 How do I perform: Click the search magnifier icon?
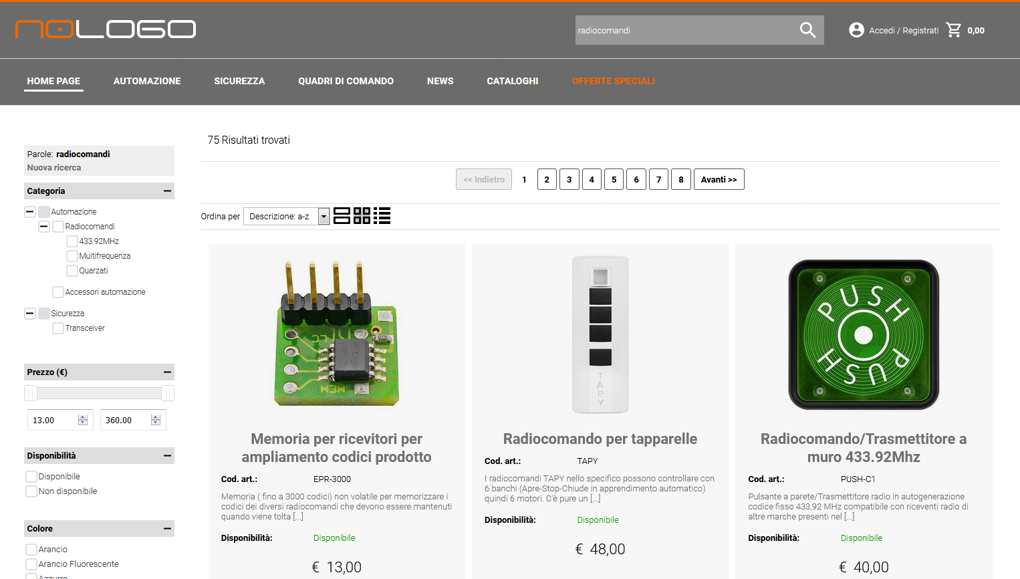pos(807,30)
